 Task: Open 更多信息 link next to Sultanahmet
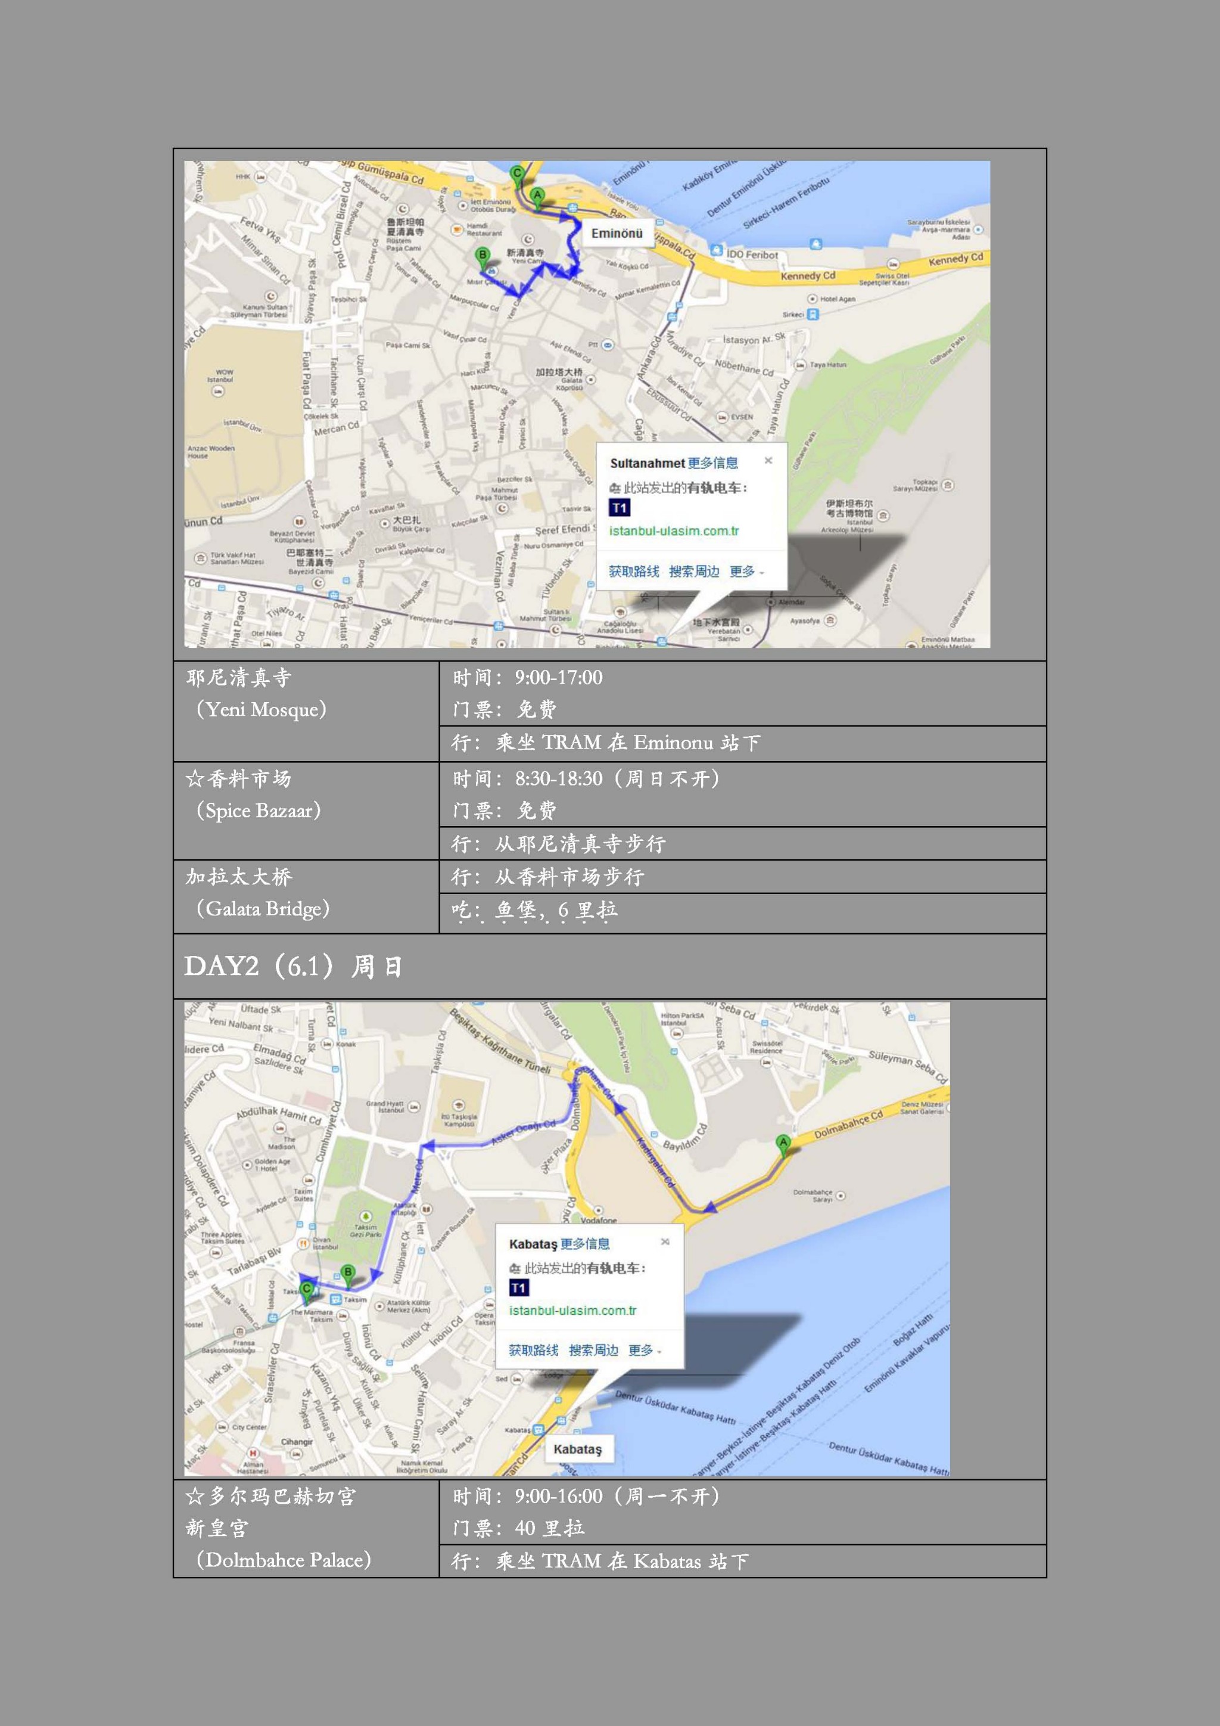712,463
